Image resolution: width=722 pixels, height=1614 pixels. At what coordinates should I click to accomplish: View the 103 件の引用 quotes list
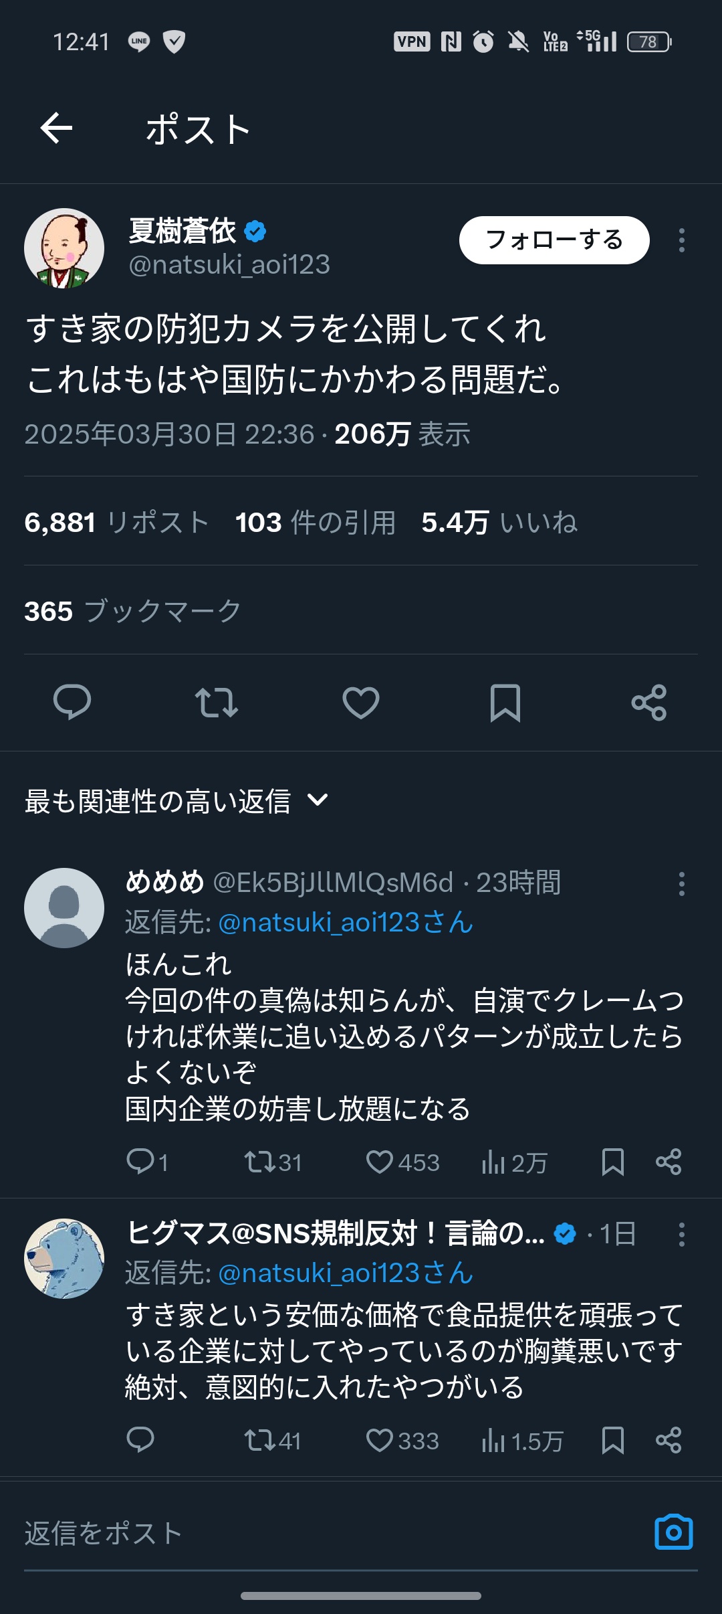[316, 523]
